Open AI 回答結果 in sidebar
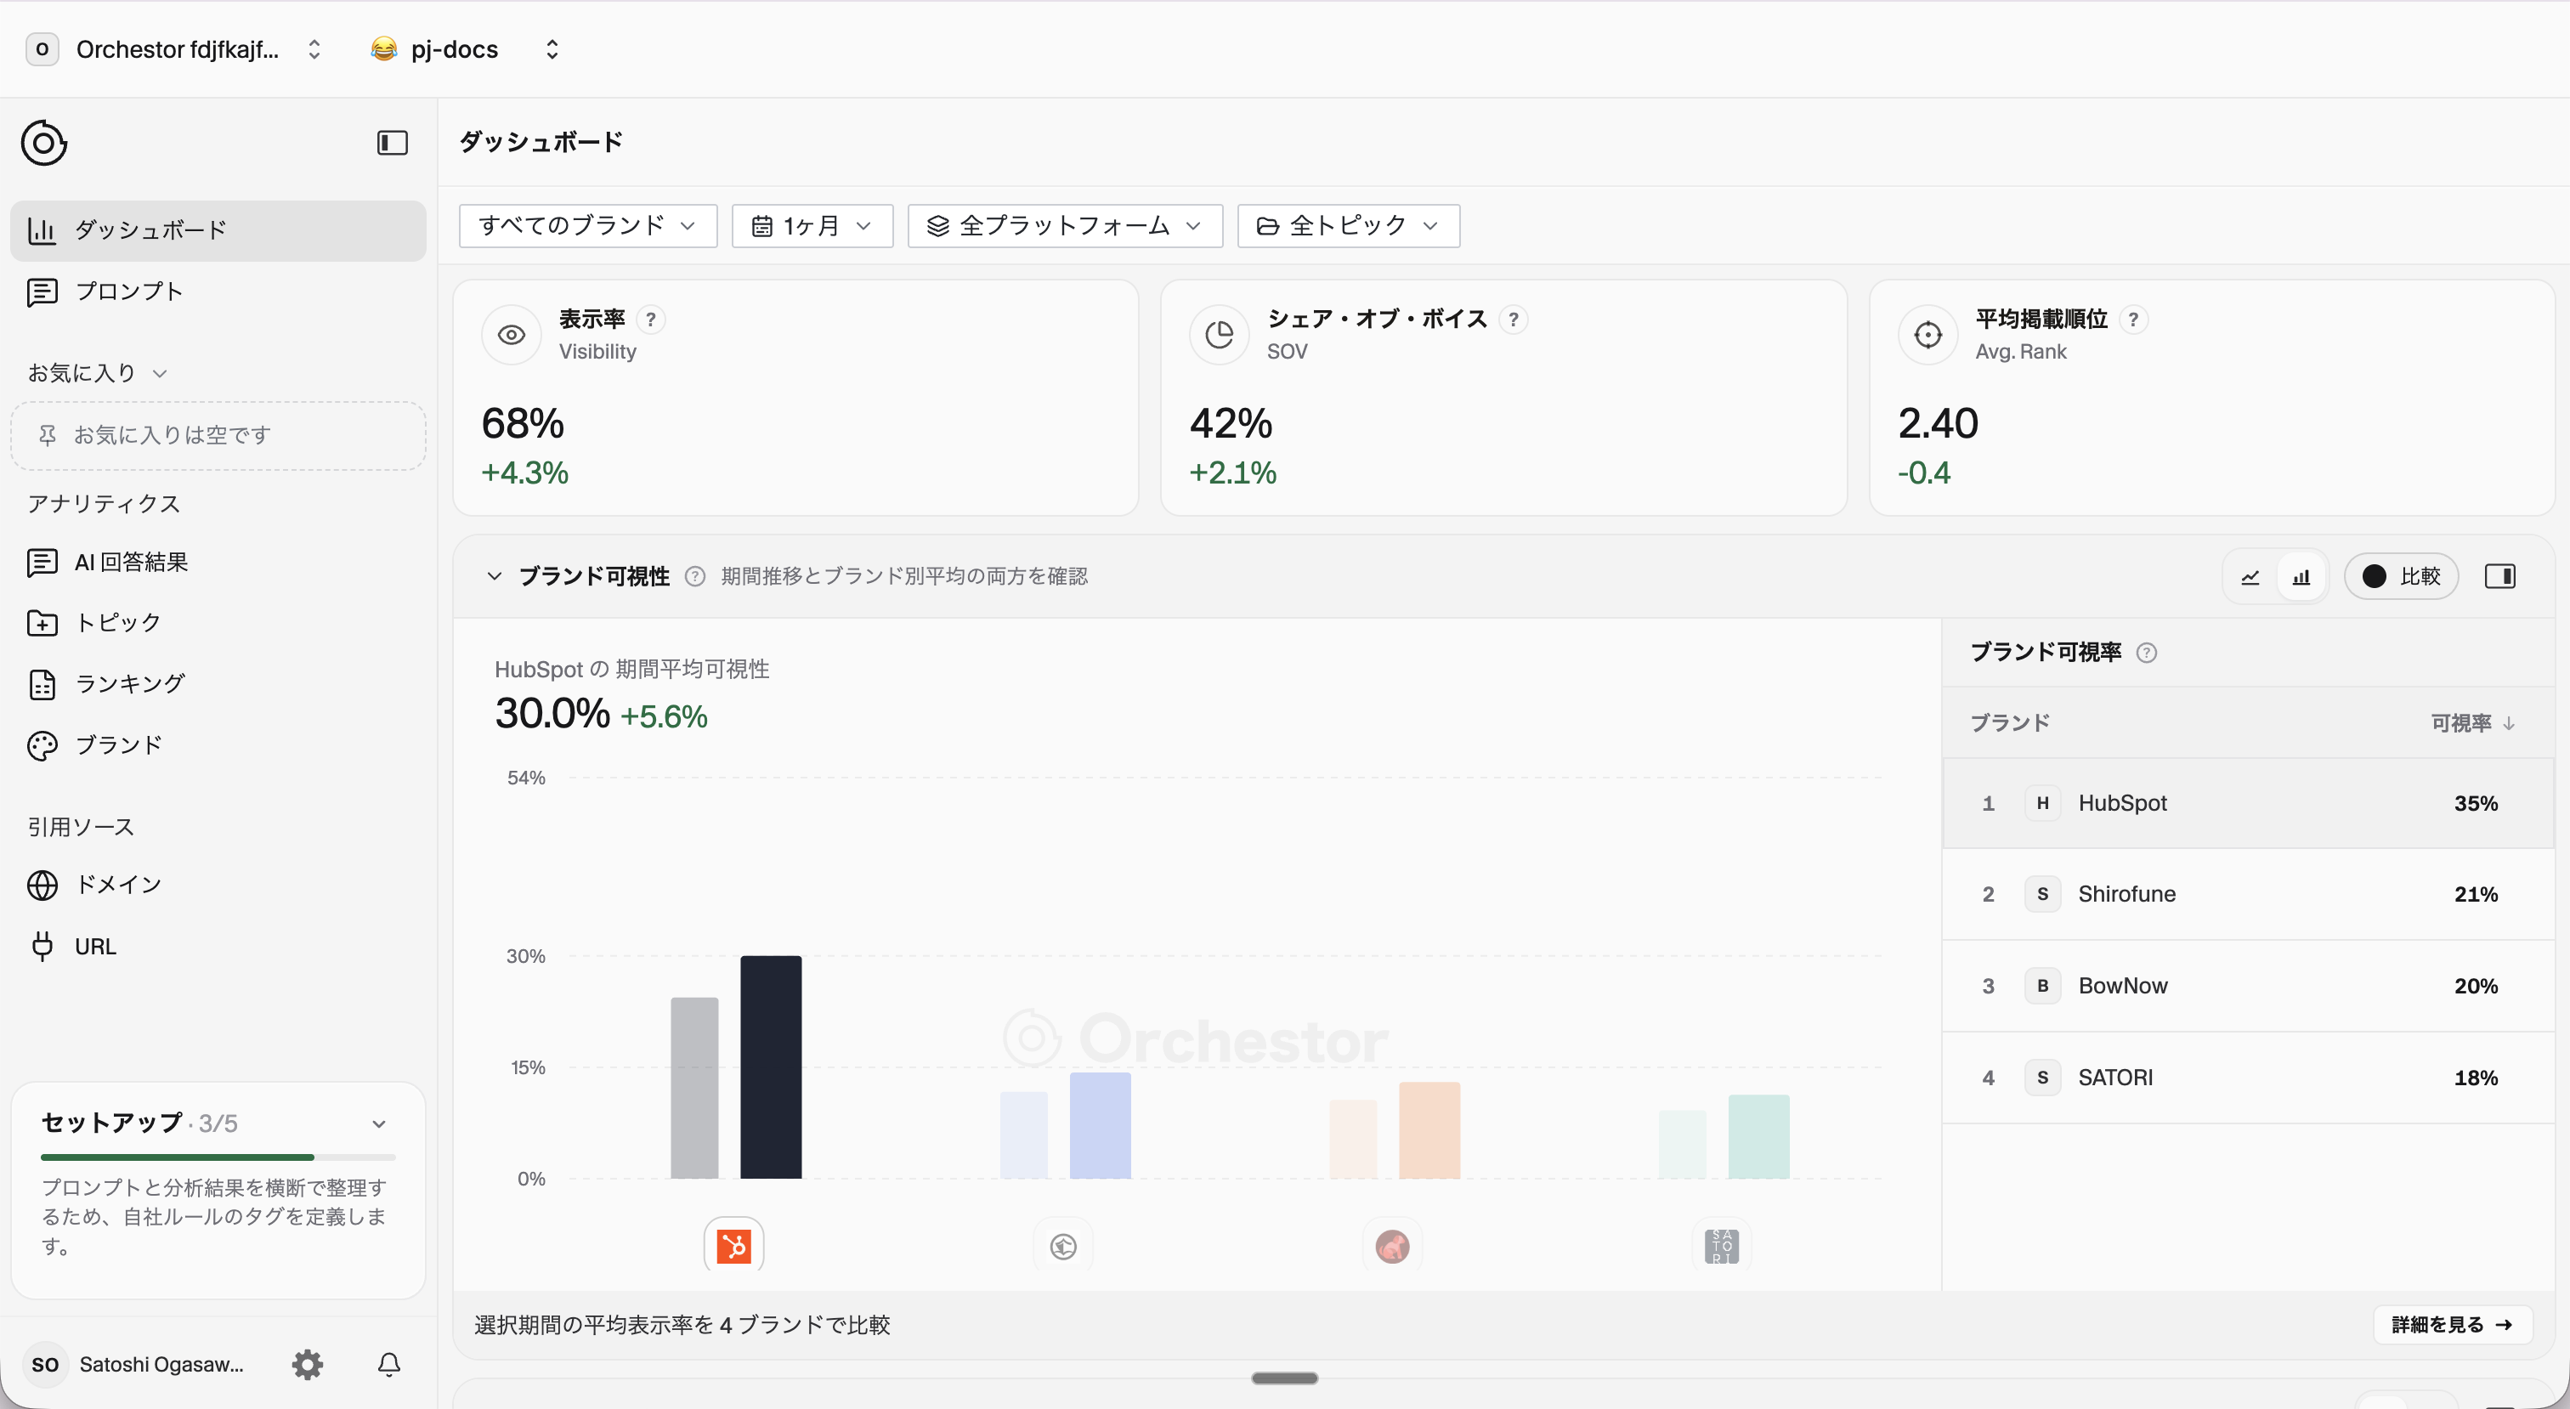The height and width of the screenshot is (1409, 2570). tap(218, 562)
